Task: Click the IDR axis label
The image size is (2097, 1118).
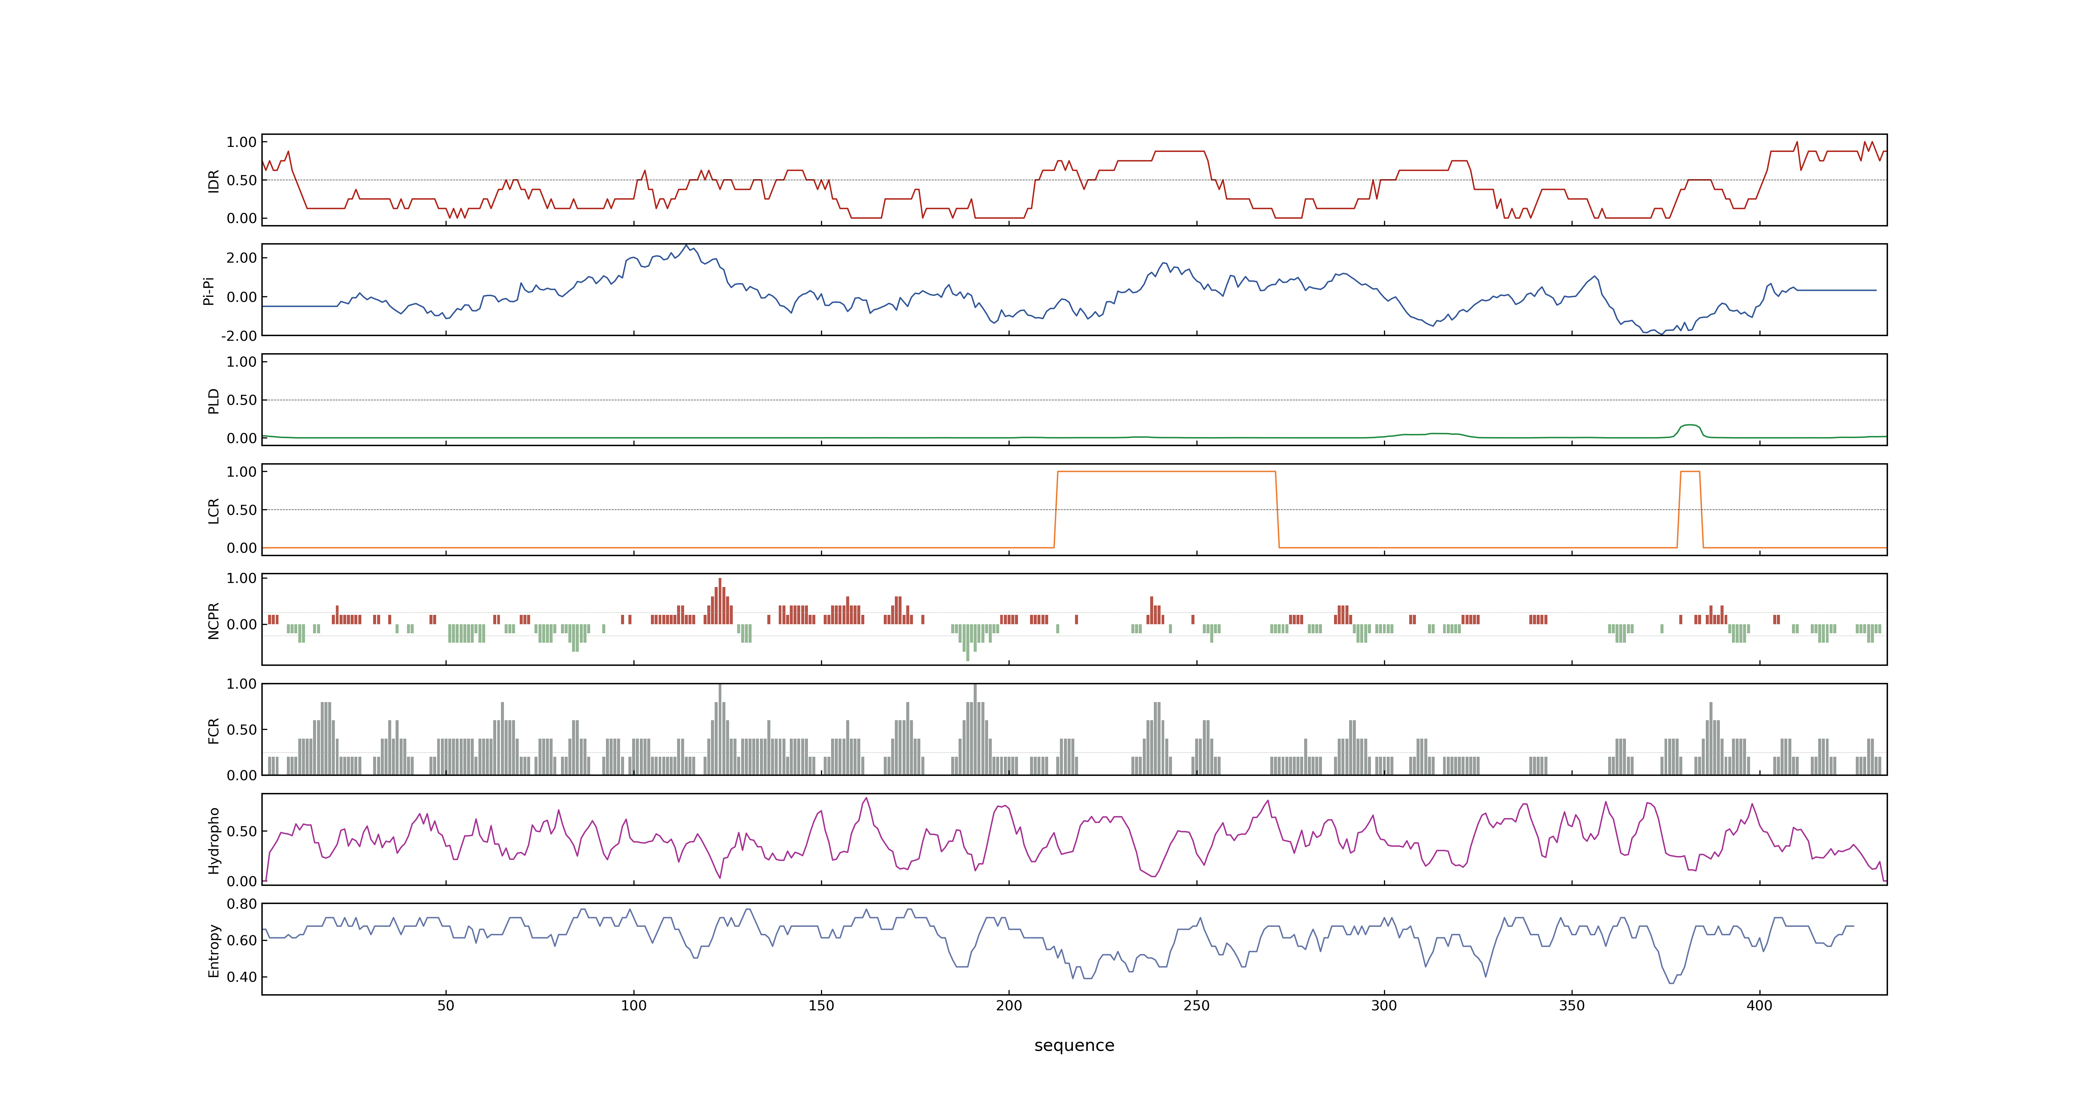Action: [213, 181]
